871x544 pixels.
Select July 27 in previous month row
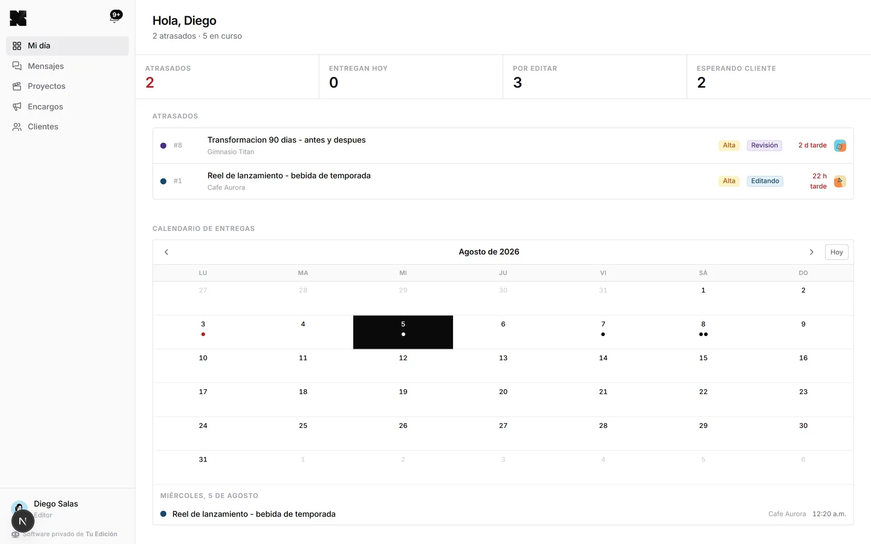[x=203, y=299]
